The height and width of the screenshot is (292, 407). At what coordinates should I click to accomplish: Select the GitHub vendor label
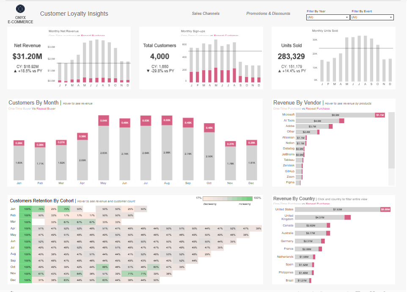point(289,171)
